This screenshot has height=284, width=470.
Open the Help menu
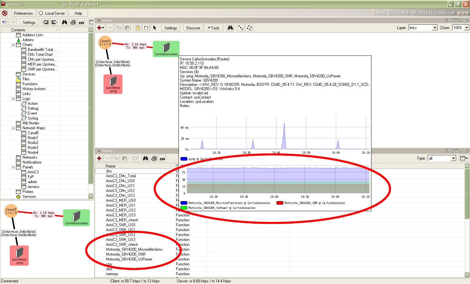[x=78, y=13]
